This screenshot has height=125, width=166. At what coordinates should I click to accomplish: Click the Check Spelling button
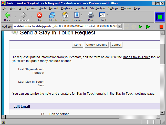pyautogui.click(x=97, y=45)
